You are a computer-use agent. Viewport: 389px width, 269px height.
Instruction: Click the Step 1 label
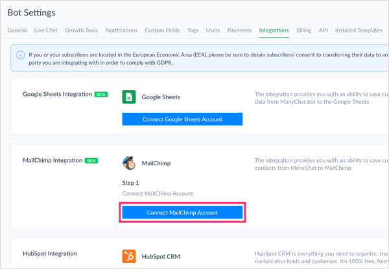pyautogui.click(x=130, y=183)
